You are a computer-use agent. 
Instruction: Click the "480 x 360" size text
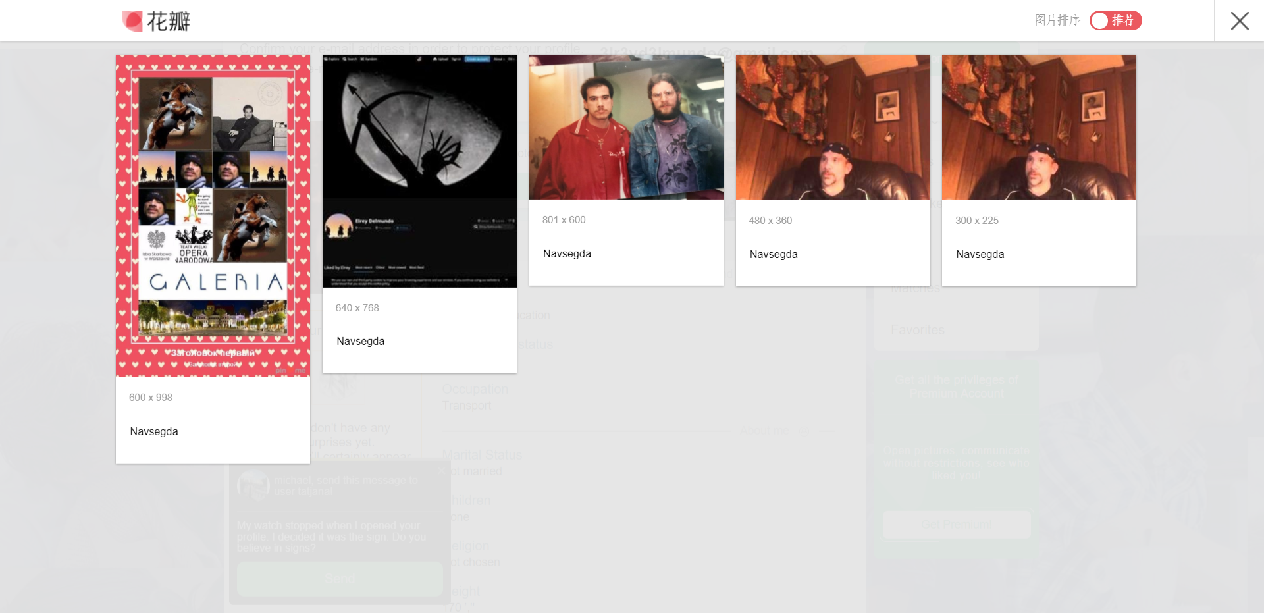tap(770, 221)
